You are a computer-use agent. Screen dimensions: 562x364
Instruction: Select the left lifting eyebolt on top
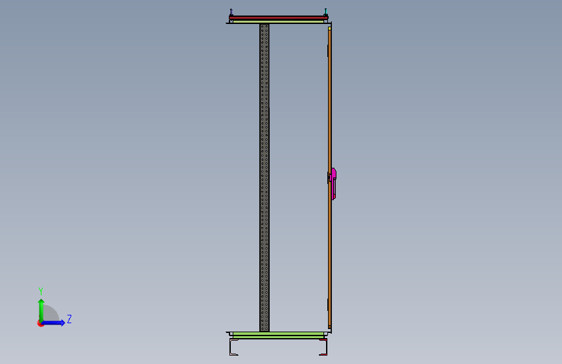pyautogui.click(x=231, y=12)
